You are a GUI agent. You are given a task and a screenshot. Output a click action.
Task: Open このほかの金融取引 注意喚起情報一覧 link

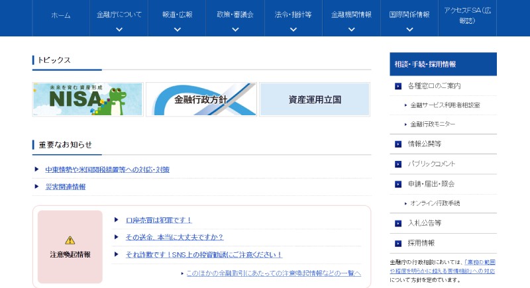tap(274, 273)
